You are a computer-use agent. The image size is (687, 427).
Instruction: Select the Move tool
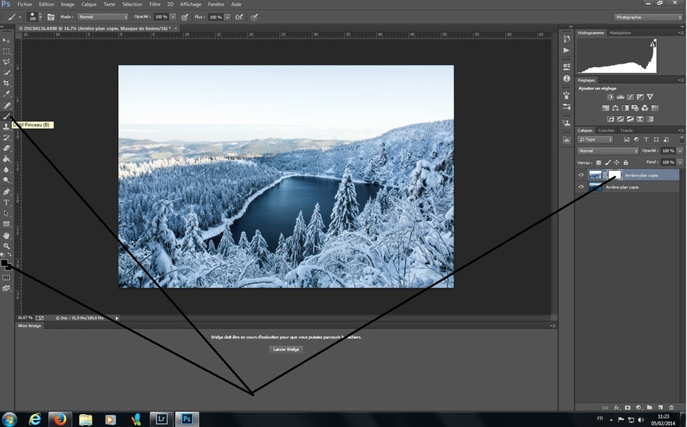6,41
